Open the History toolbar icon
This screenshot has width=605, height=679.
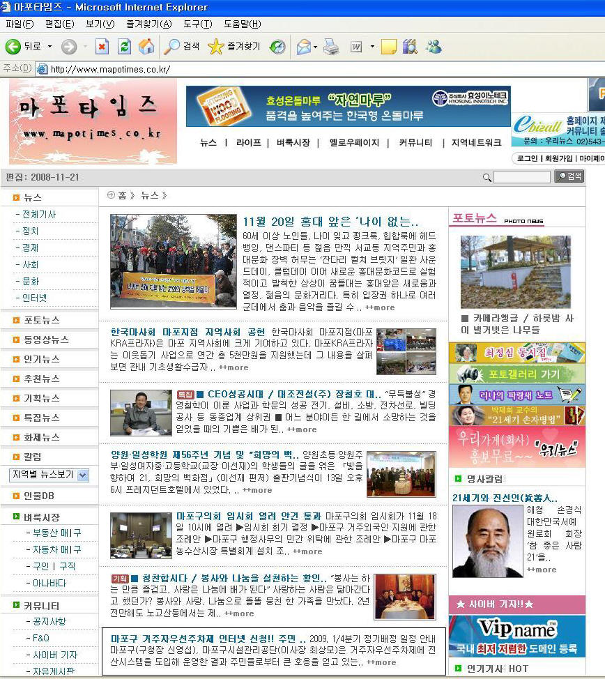(277, 47)
